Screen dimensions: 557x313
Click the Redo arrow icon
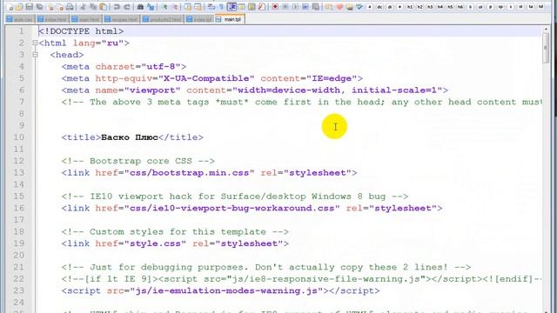127,7
